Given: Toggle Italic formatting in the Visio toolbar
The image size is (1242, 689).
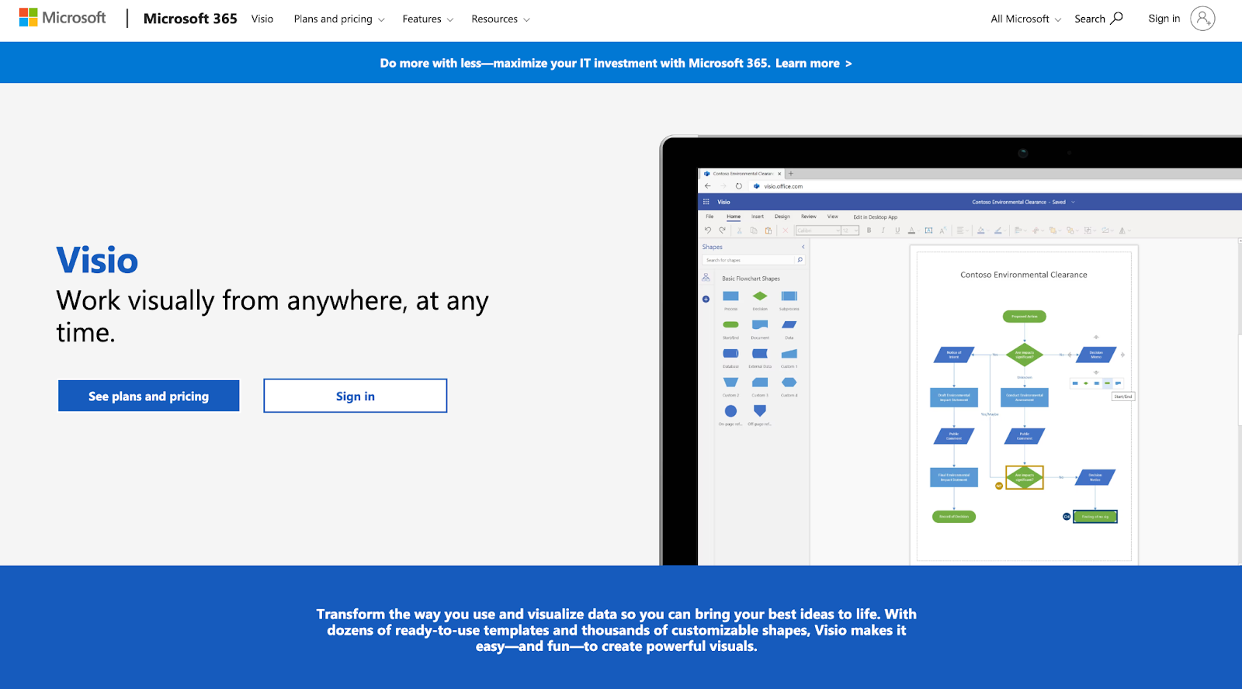Looking at the screenshot, I should pos(883,230).
